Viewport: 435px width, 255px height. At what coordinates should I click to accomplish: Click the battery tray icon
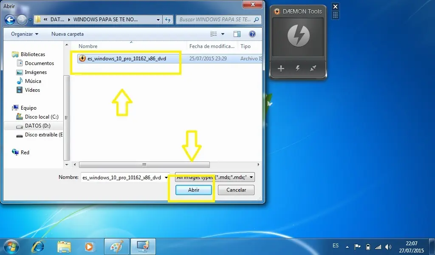(x=368, y=246)
